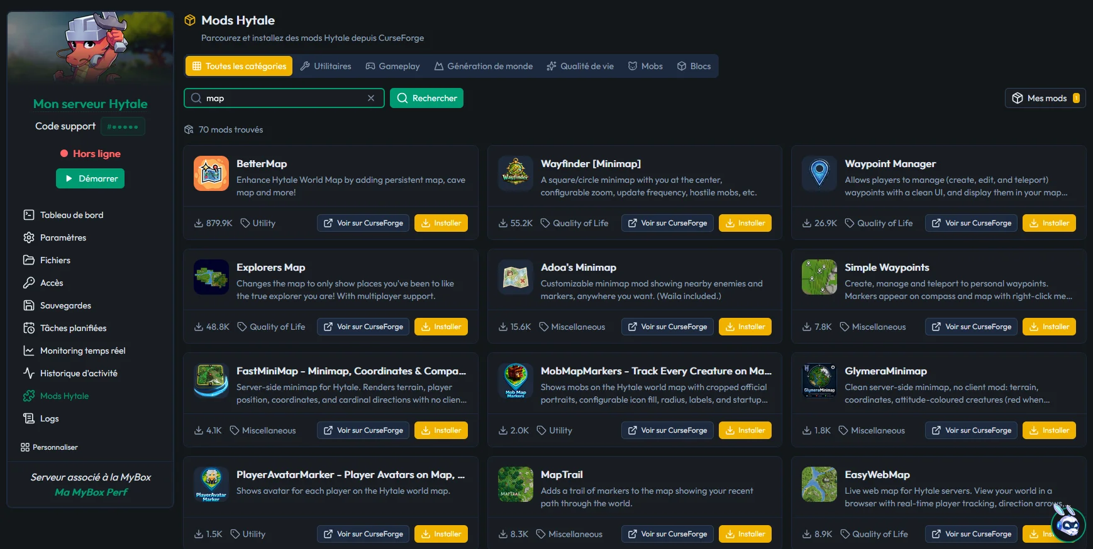
Task: View Simple Waypoints on CurseForge
Action: click(x=971, y=327)
